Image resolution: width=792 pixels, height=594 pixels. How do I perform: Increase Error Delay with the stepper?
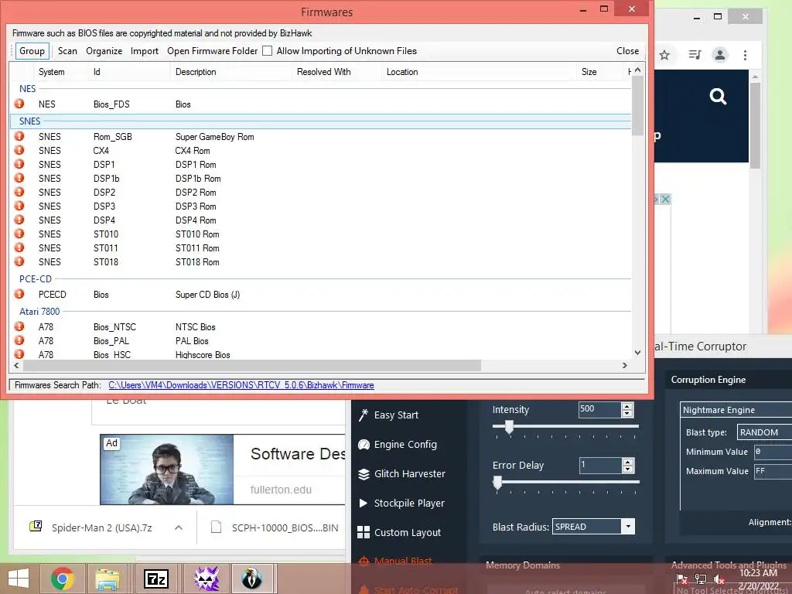628,462
